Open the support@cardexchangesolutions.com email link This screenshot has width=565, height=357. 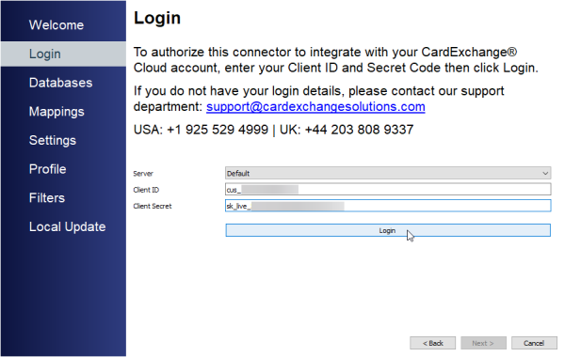[x=315, y=107]
